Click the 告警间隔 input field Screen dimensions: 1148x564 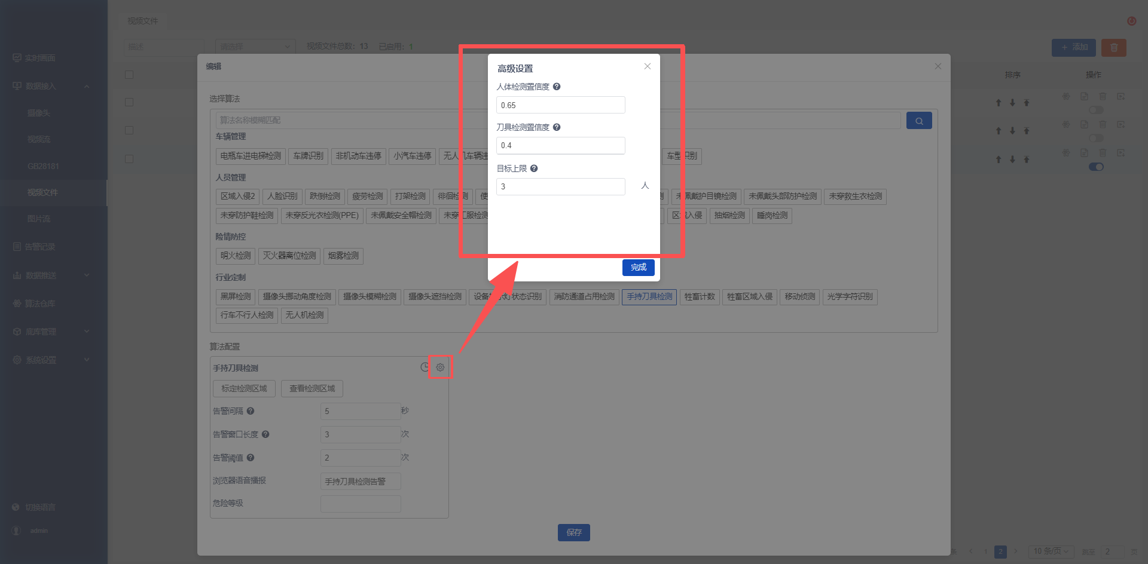pyautogui.click(x=361, y=411)
